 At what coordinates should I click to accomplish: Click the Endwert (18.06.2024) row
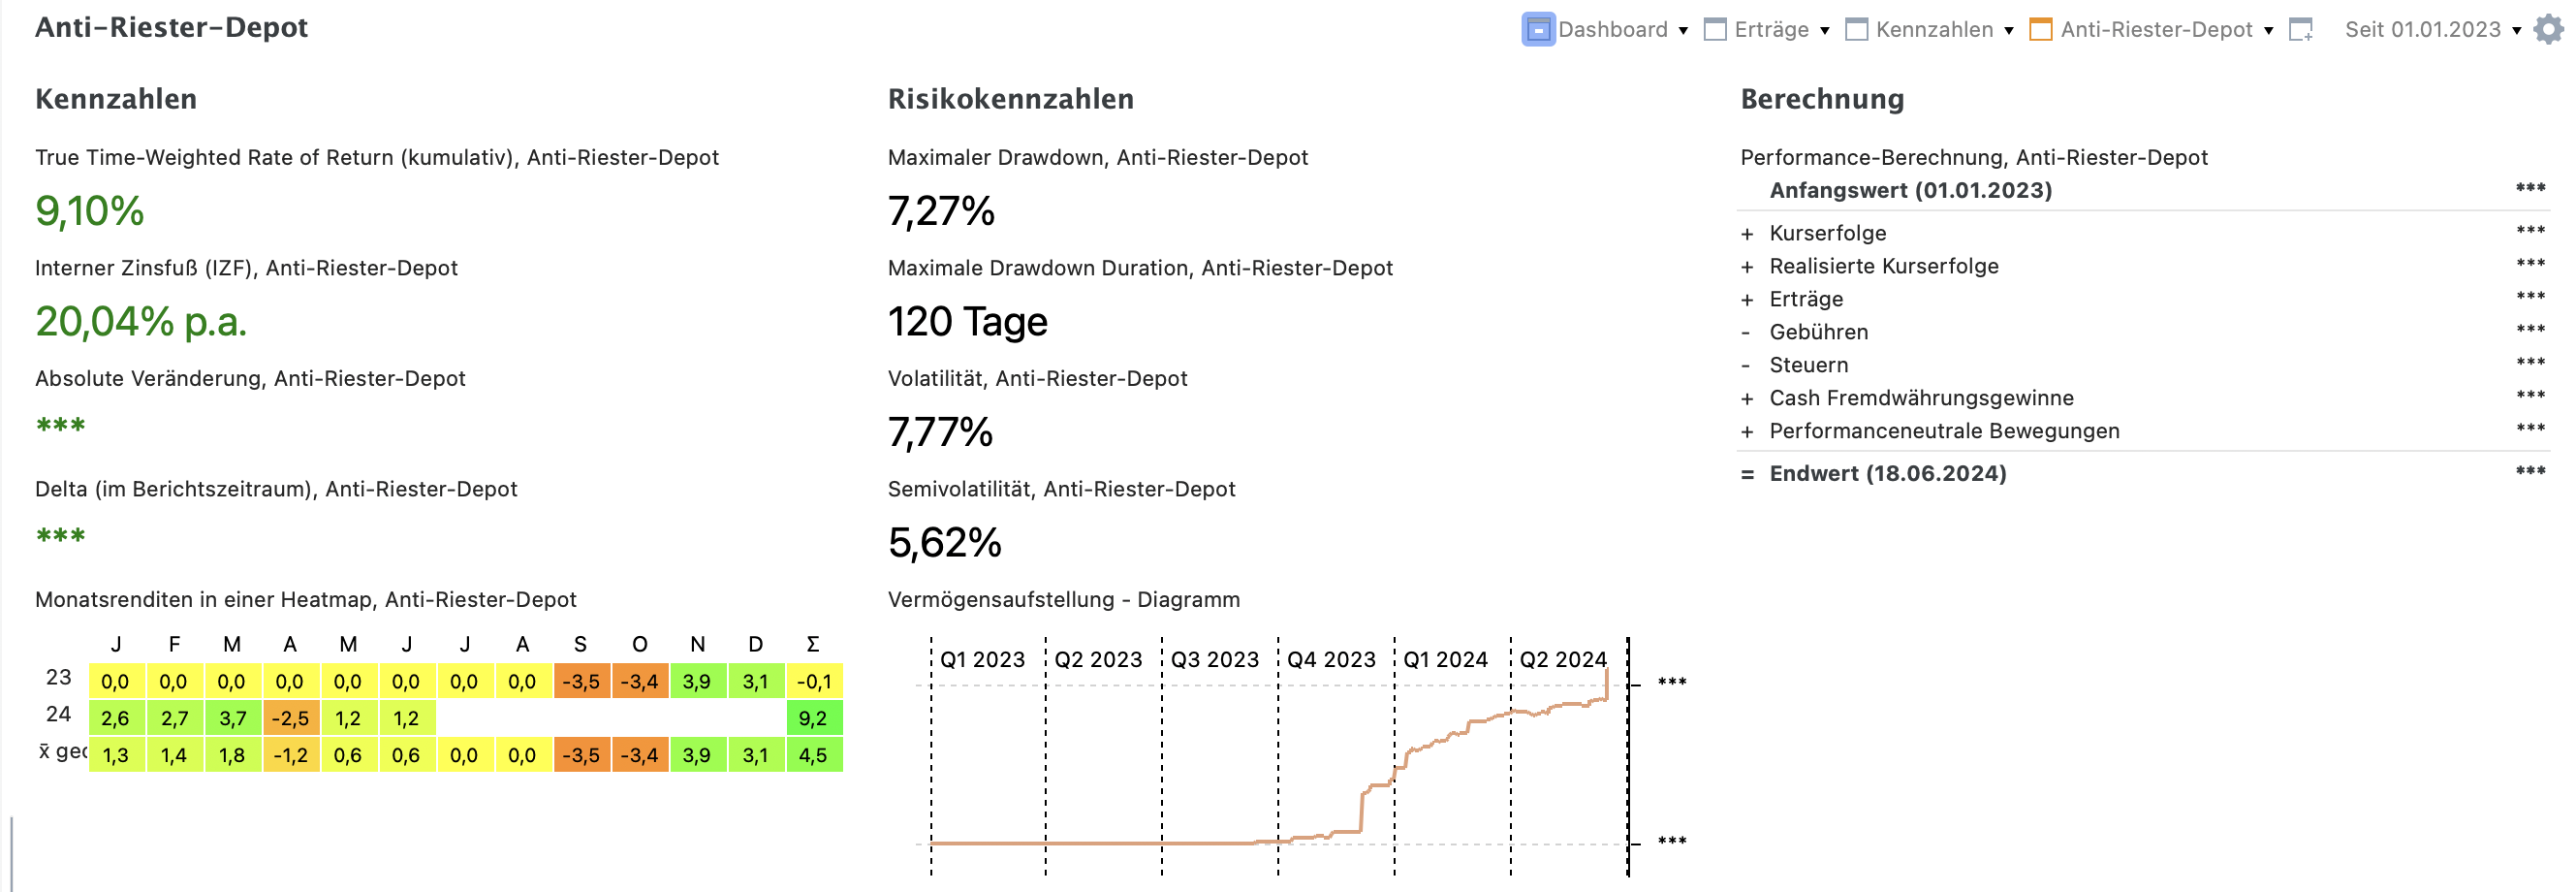point(1887,474)
